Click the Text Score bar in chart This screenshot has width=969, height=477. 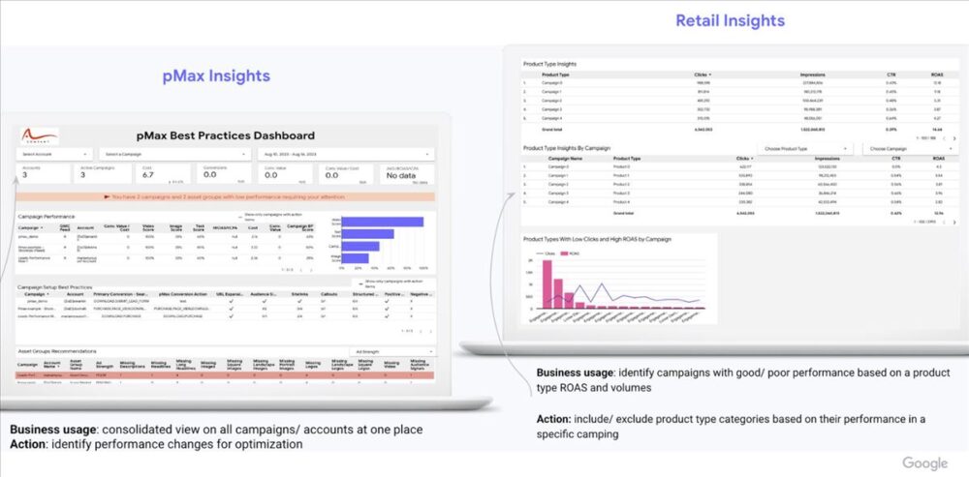(367, 234)
